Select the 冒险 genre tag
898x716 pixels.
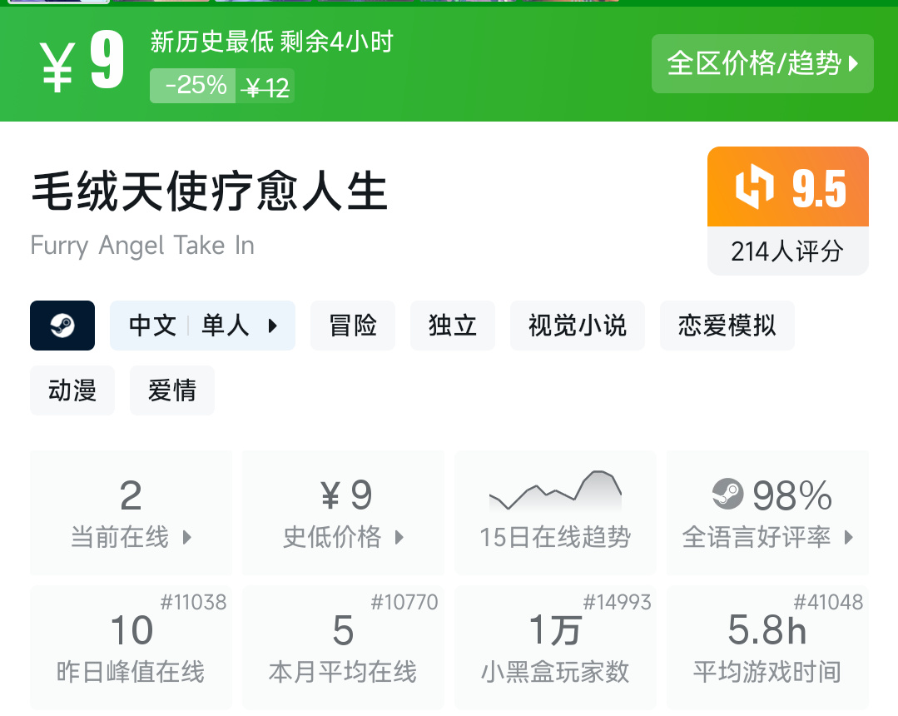pyautogui.click(x=353, y=326)
